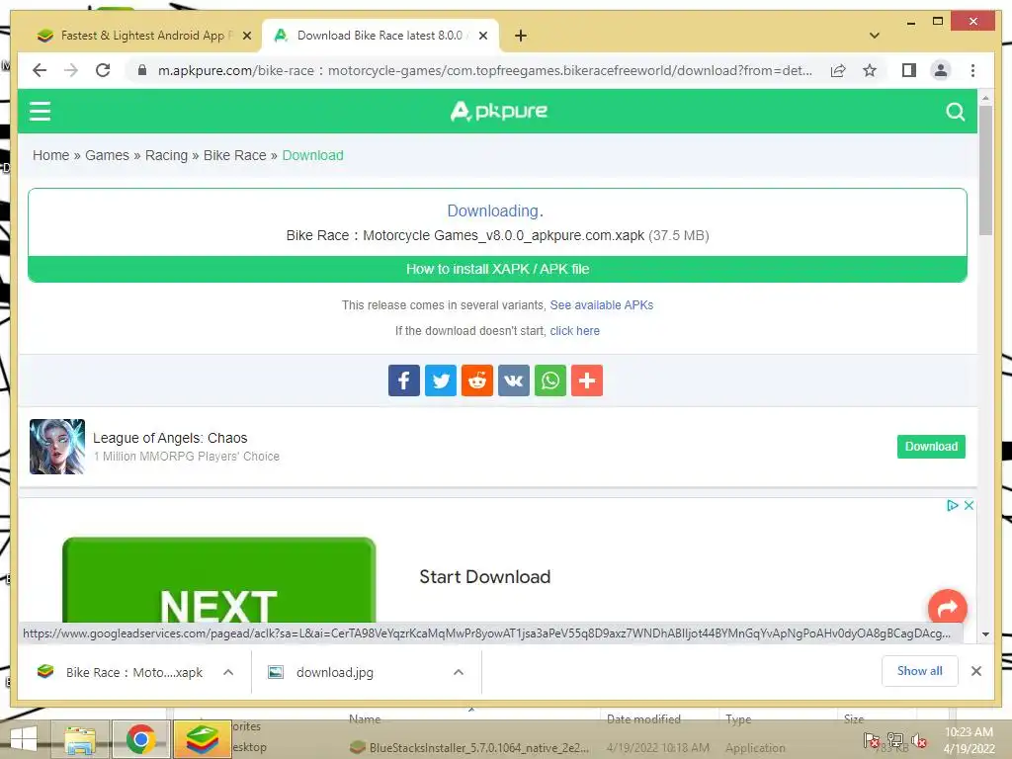This screenshot has width=1012, height=759.
Task: Click the address bar URL field
Action: (484, 70)
